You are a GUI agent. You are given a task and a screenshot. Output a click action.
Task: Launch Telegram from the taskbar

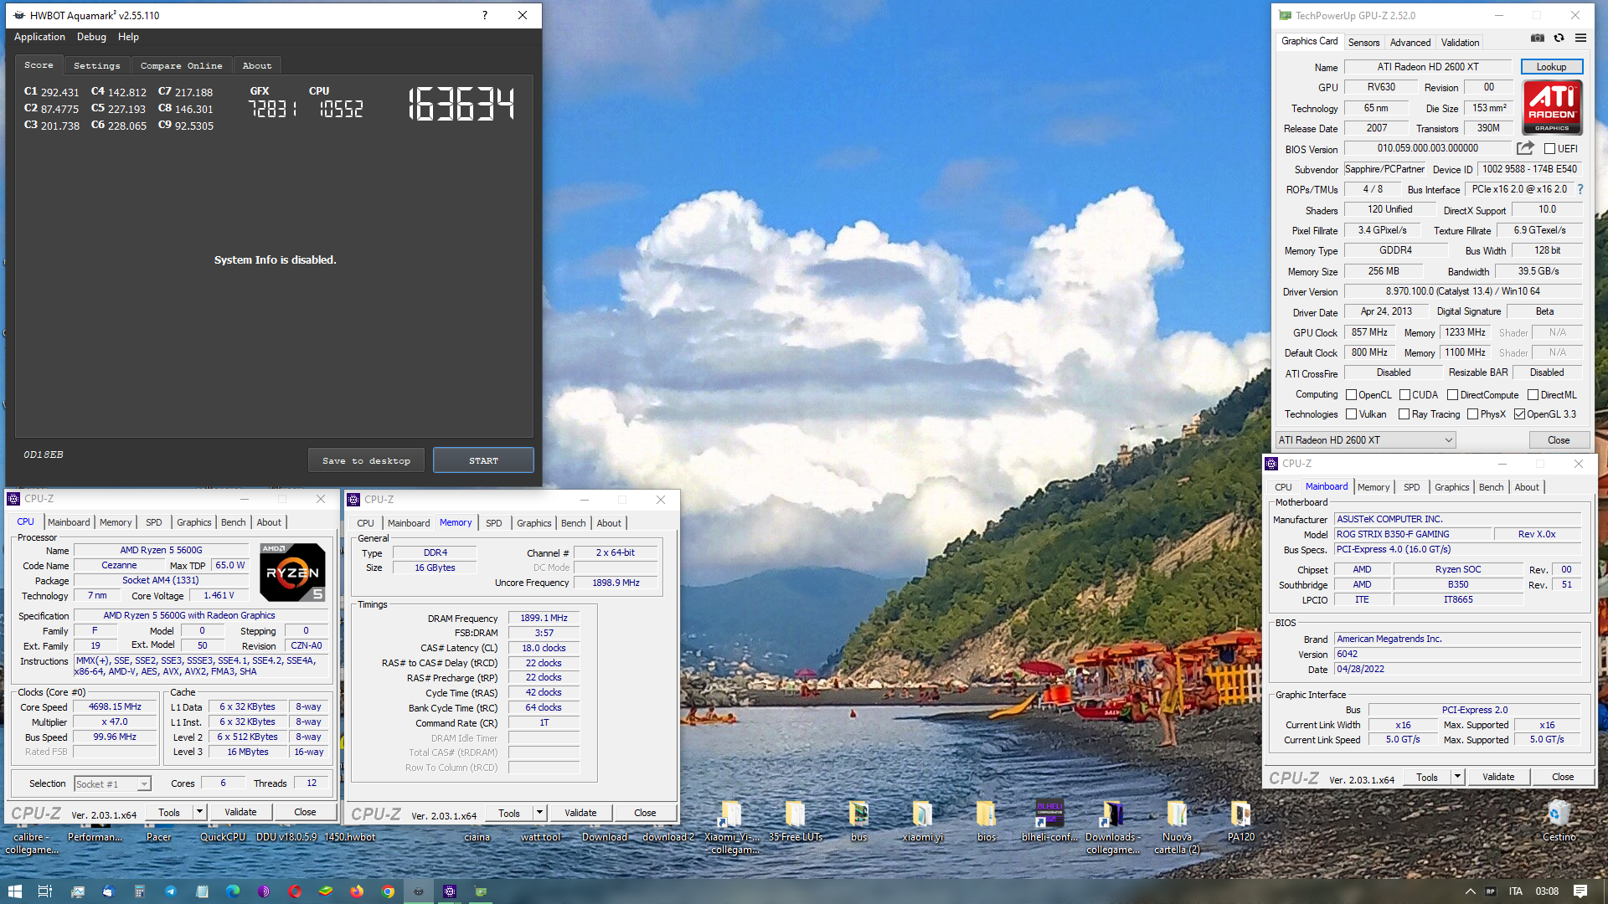[171, 891]
